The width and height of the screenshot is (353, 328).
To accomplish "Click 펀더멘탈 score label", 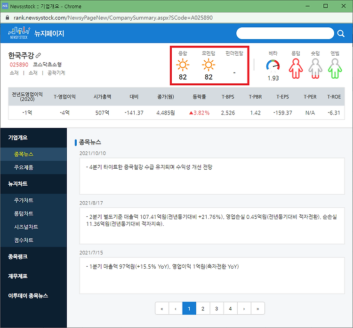I will pyautogui.click(x=234, y=53).
